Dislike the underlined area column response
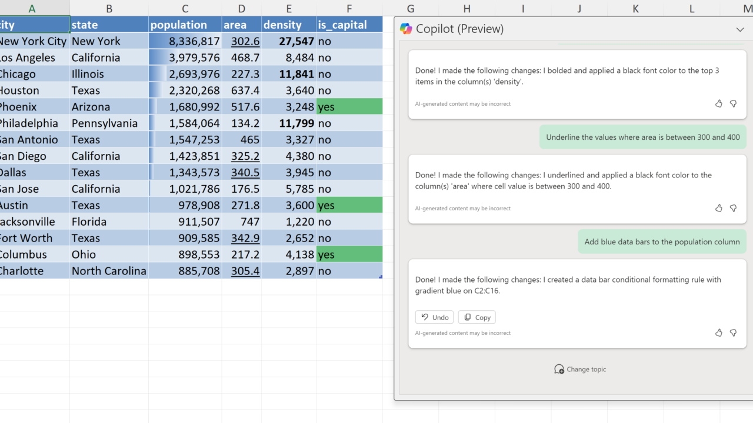This screenshot has height=423, width=753. tap(733, 208)
